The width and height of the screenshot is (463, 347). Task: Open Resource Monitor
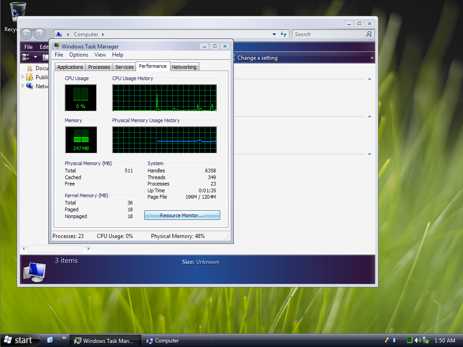182,215
